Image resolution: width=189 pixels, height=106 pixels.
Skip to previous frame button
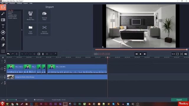(x=136, y=54)
